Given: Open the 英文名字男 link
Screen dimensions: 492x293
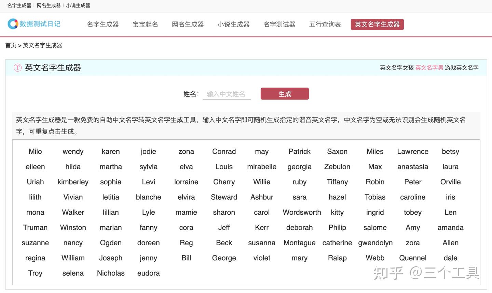Looking at the screenshot, I should 429,68.
